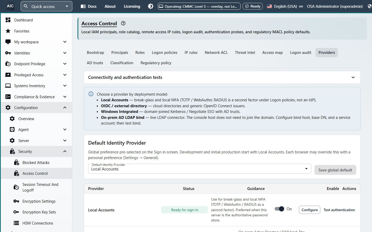Toggle the brightness theme icon
The image size is (372, 232).
[151, 6]
